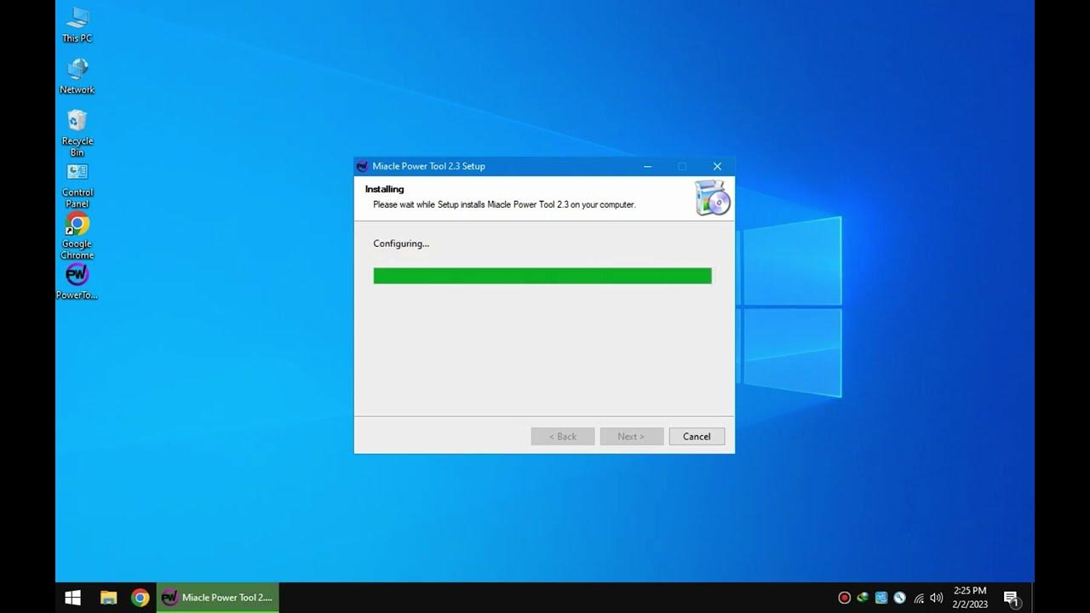Click the setup window title bar app icon
The width and height of the screenshot is (1090, 613).
[x=363, y=166]
